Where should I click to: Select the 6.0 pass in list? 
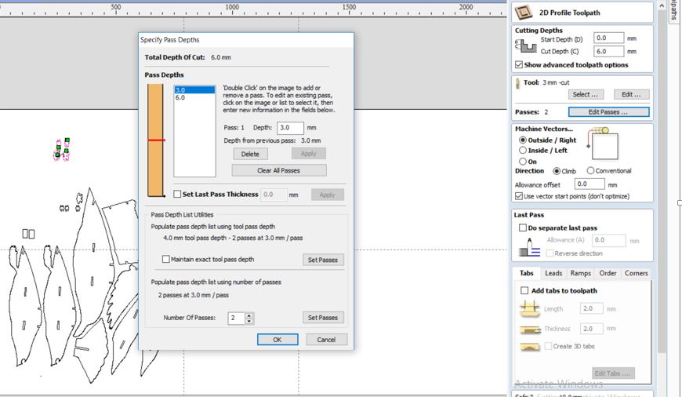[194, 98]
